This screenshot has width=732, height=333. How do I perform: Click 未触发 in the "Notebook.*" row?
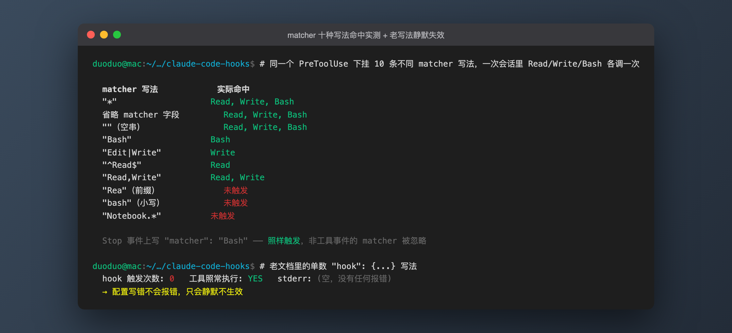[x=223, y=216]
